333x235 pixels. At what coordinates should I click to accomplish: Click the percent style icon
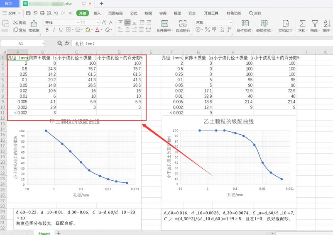pos(207,30)
